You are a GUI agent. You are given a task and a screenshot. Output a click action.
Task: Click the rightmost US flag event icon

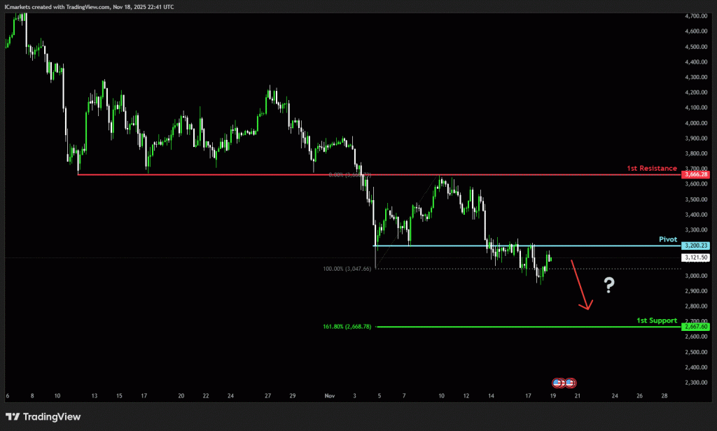[571, 383]
